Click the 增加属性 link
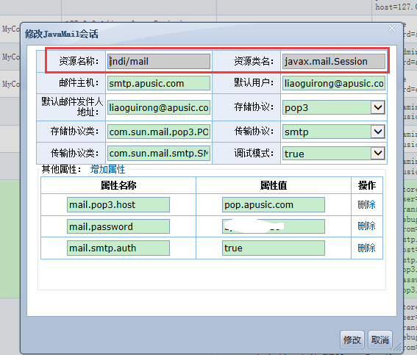Image resolution: width=417 pixels, height=355 pixels. (x=107, y=169)
